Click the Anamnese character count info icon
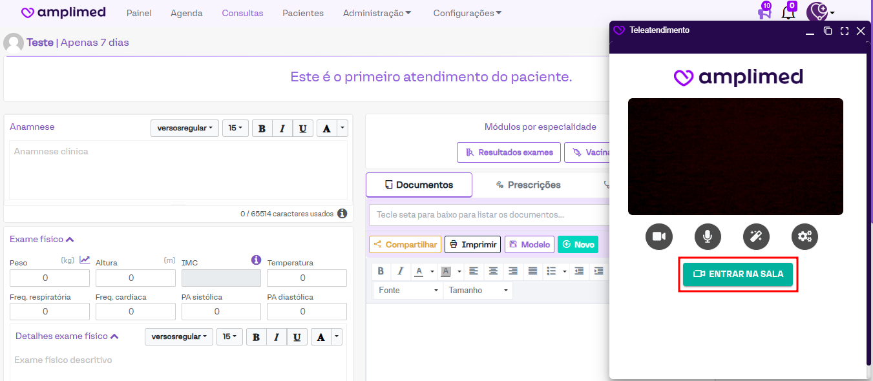The height and width of the screenshot is (381, 873). pos(342,213)
